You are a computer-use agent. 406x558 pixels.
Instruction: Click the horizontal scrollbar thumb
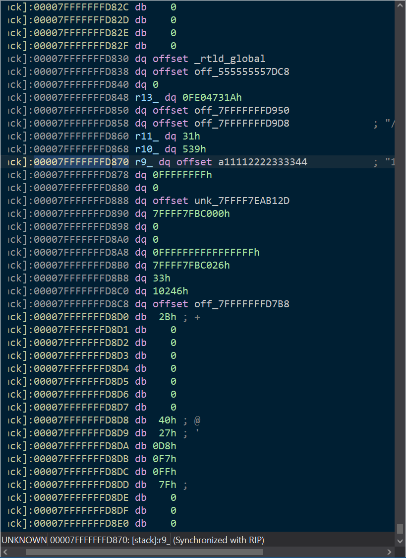coord(144,552)
